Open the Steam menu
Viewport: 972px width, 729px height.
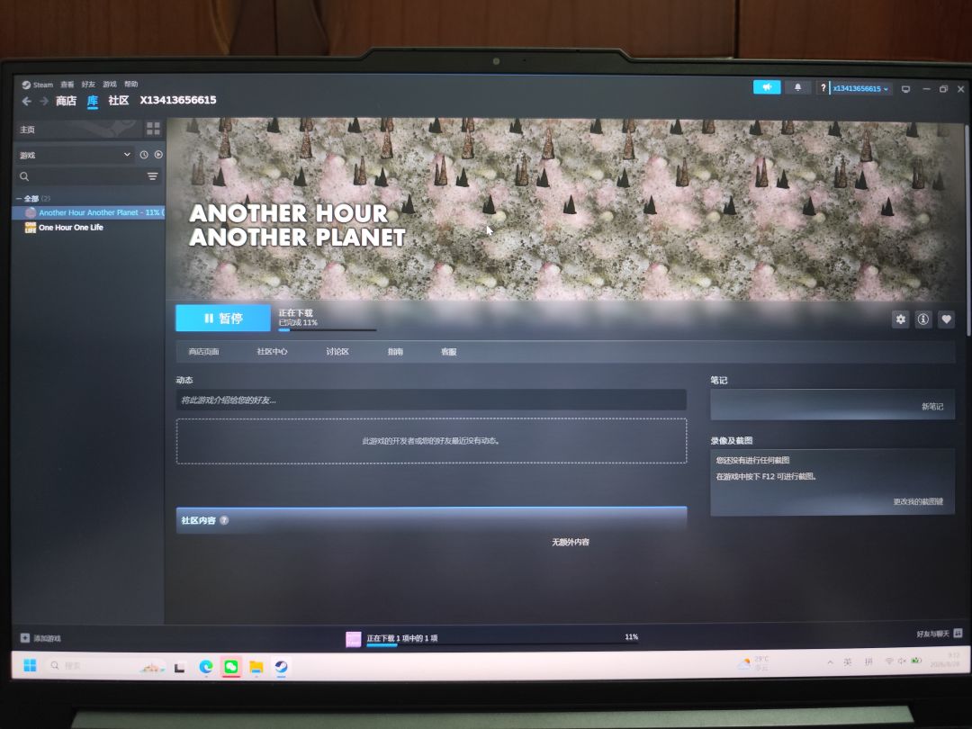pos(38,85)
